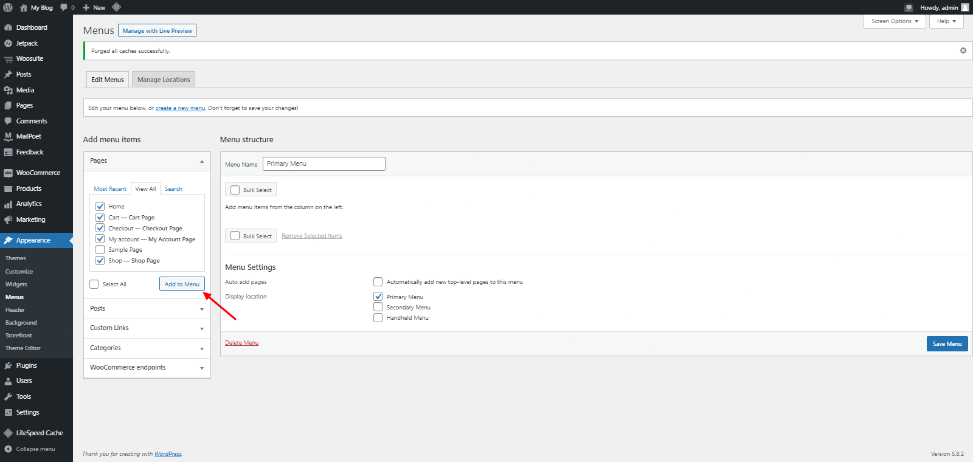Click the Comments speech bubble sidebar icon
This screenshot has width=973, height=462.
[8, 121]
